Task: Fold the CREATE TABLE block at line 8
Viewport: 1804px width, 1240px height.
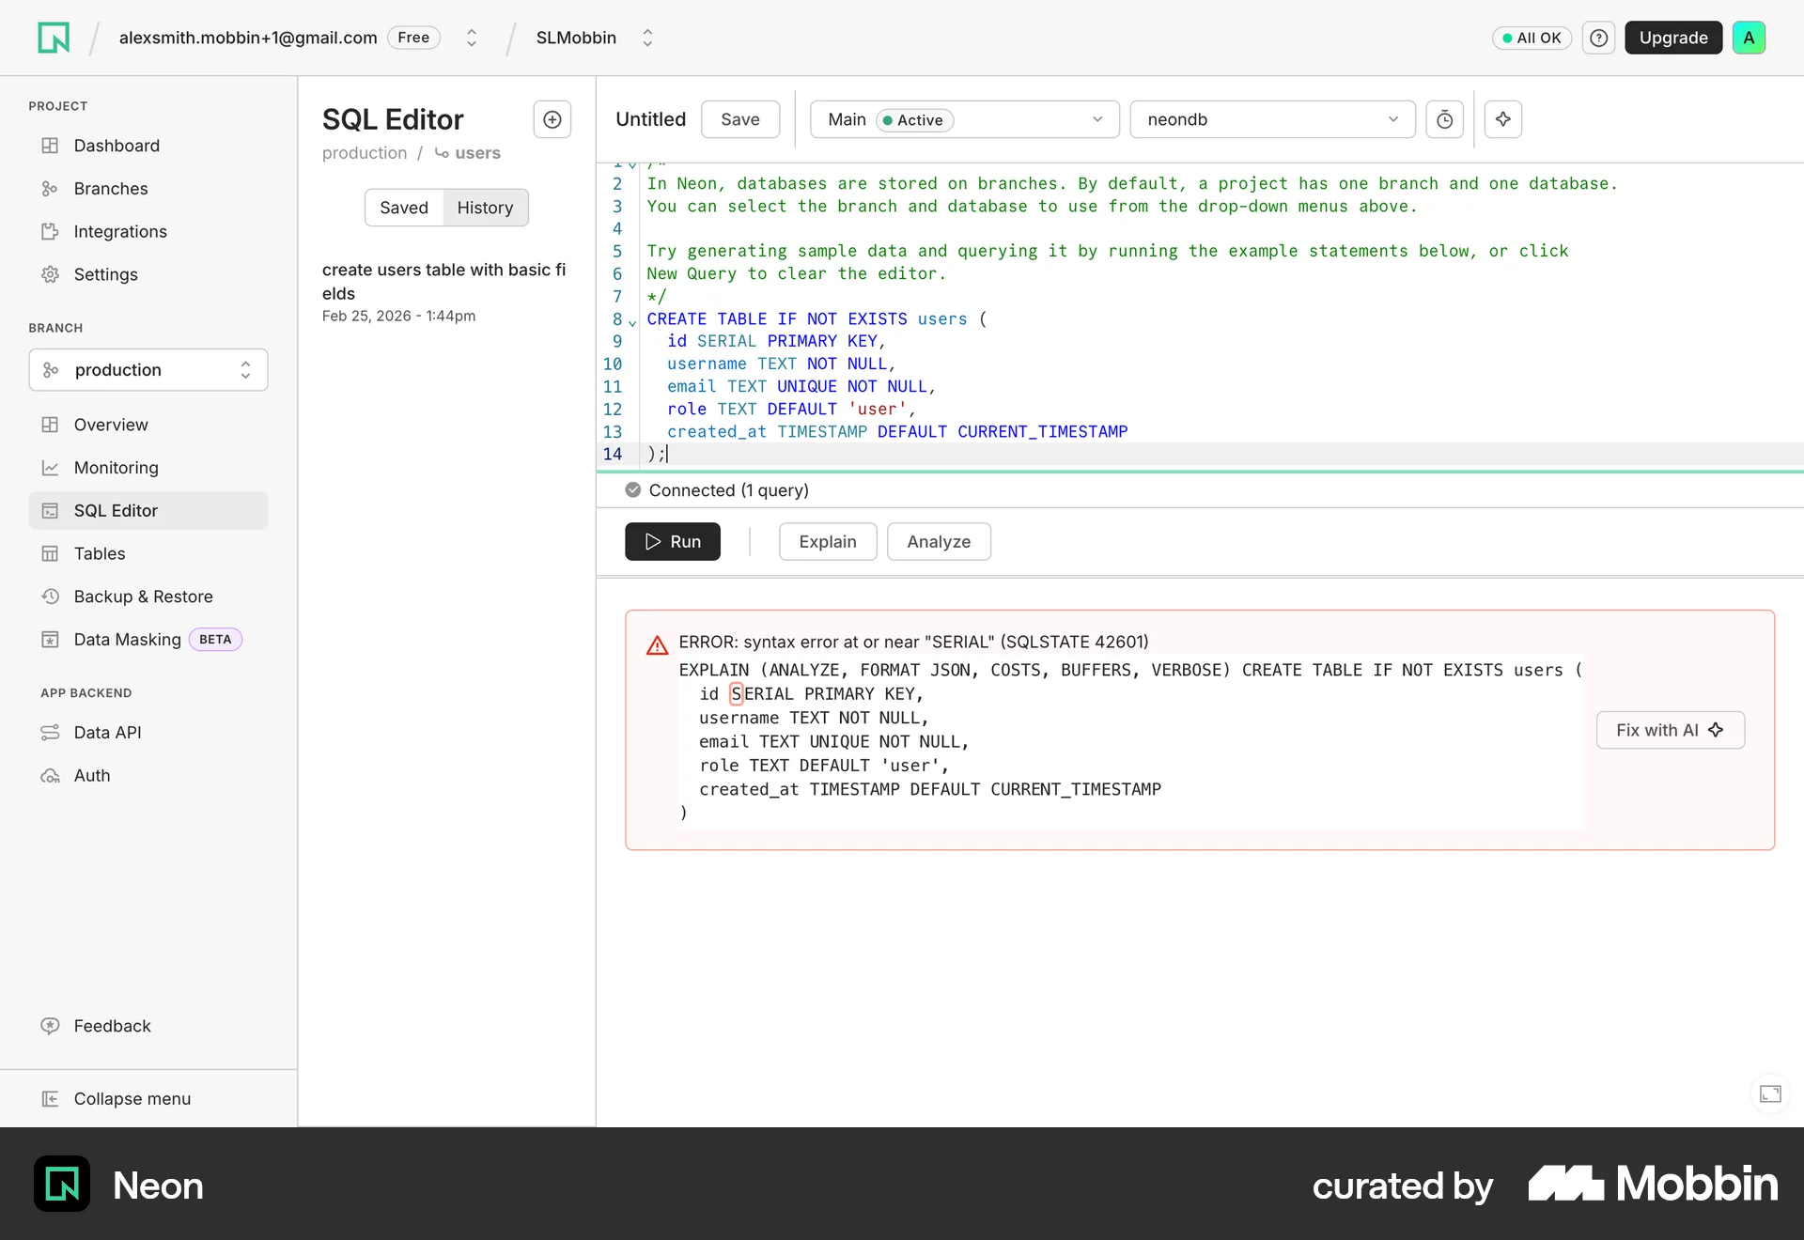Action: (632, 321)
